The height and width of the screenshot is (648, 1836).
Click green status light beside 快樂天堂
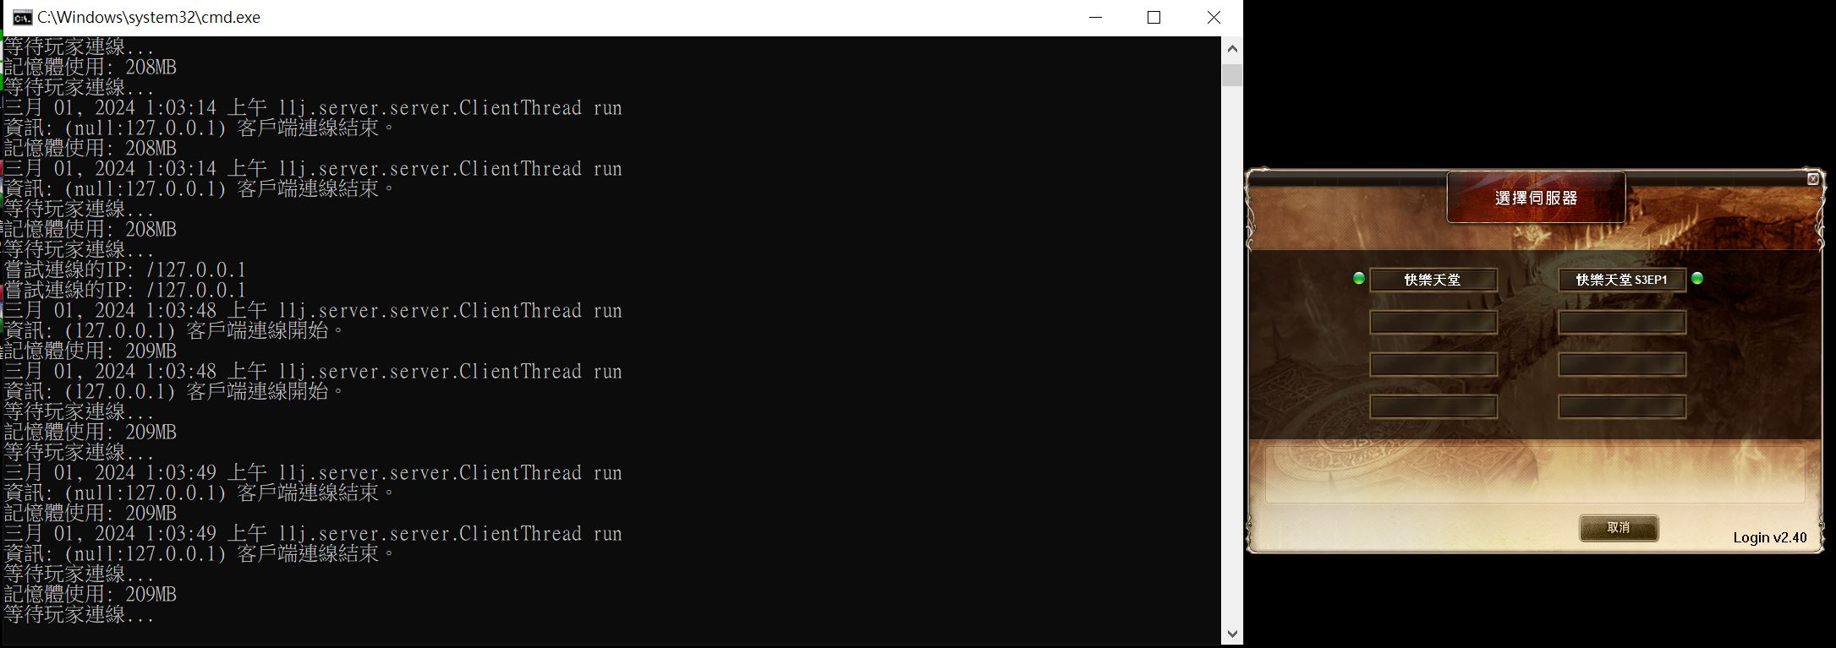[x=1359, y=279]
